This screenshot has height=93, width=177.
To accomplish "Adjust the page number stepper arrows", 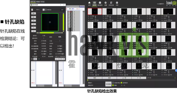I will pyautogui.click(x=175, y=78).
